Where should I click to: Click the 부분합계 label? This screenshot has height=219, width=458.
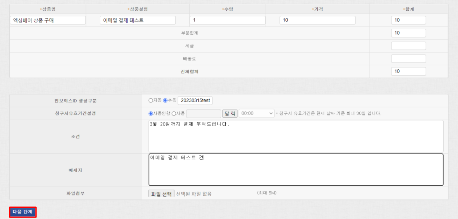[190, 33]
